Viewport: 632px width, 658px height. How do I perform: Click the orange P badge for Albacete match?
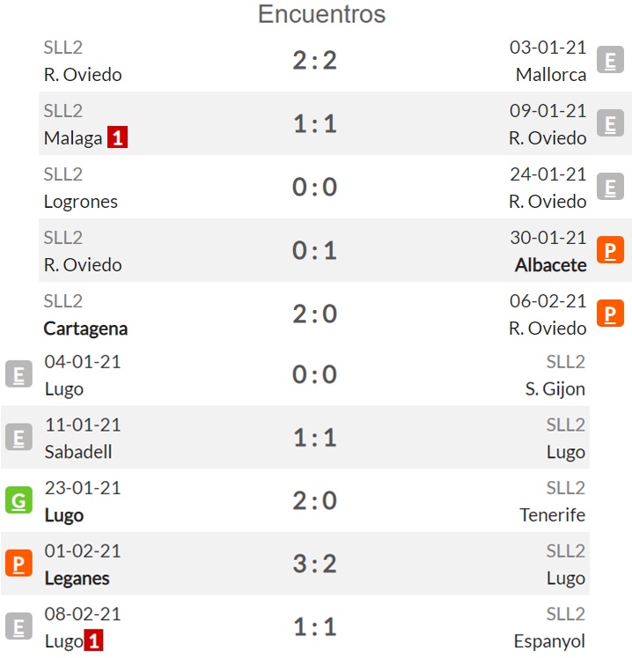coord(610,250)
